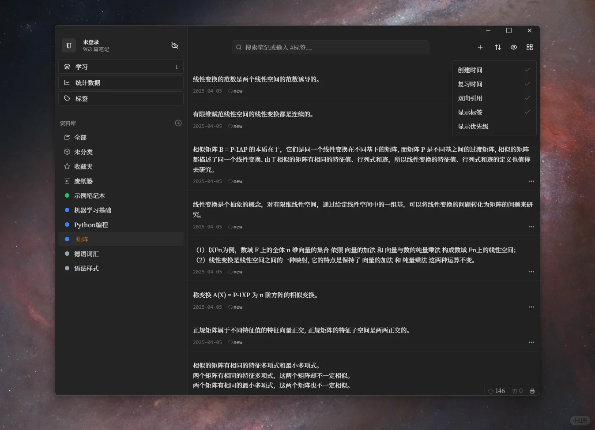Image resolution: width=595 pixels, height=430 pixels.
Task: Select 创建时间 in the sort dropdown
Action: 470,70
